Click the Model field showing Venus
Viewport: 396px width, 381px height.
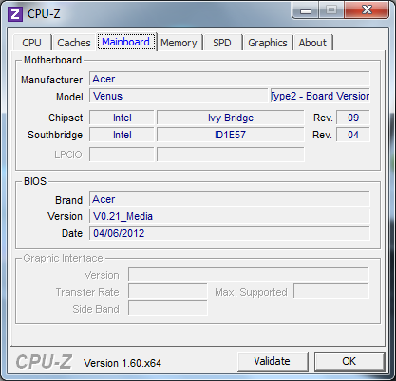point(179,96)
